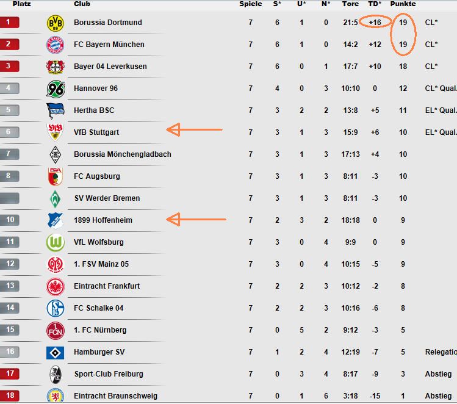The height and width of the screenshot is (404, 457).
Task: Click the Werder Bremen green diamond logo
Action: (55, 198)
